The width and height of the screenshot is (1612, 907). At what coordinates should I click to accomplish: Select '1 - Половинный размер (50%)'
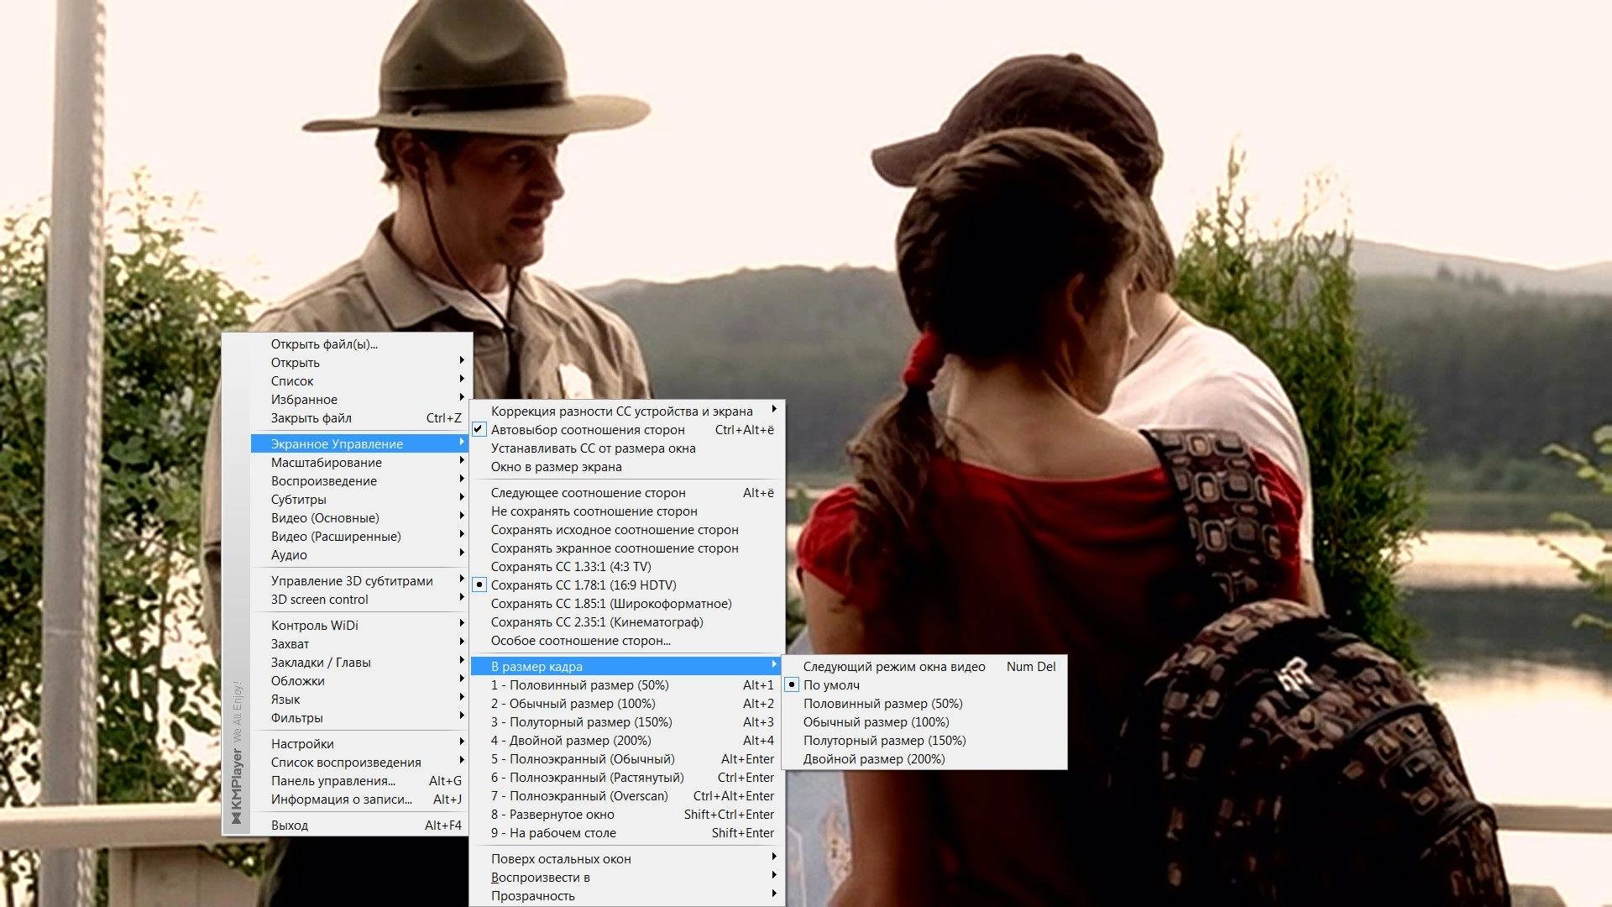point(626,684)
